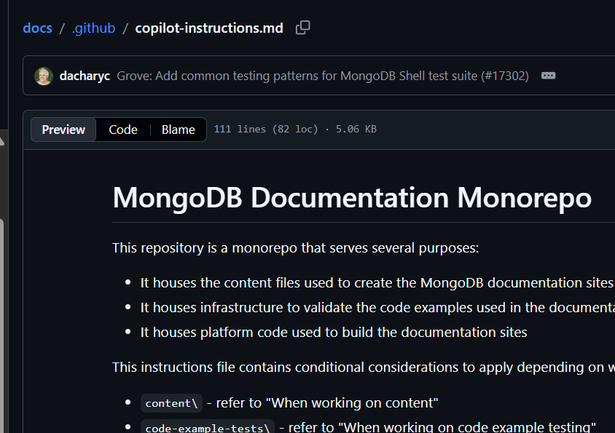
Task: Select the Preview tab
Action: (x=63, y=129)
